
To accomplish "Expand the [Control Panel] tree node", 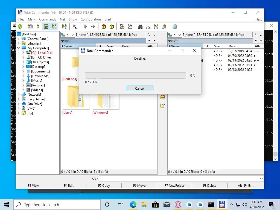I will (x=19, y=39).
